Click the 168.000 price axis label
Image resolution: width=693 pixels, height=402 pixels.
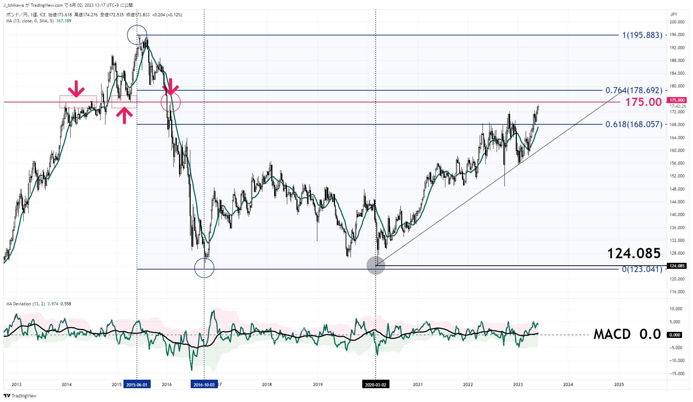(x=677, y=125)
